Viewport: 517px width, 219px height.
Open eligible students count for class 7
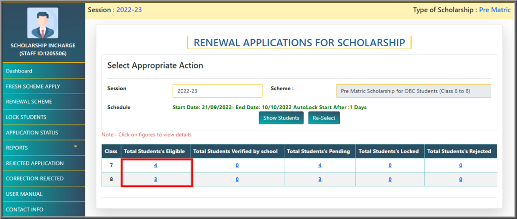click(156, 166)
